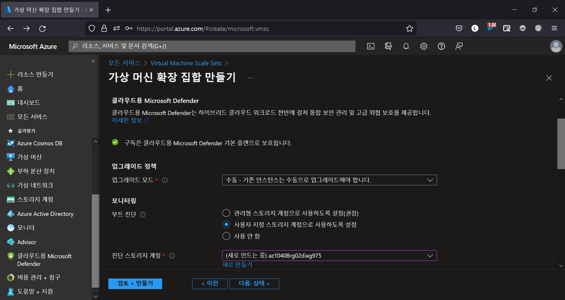Click the 비용 관리 + 청구 icon
Image resolution: width=565 pixels, height=300 pixels.
[x=10, y=277]
